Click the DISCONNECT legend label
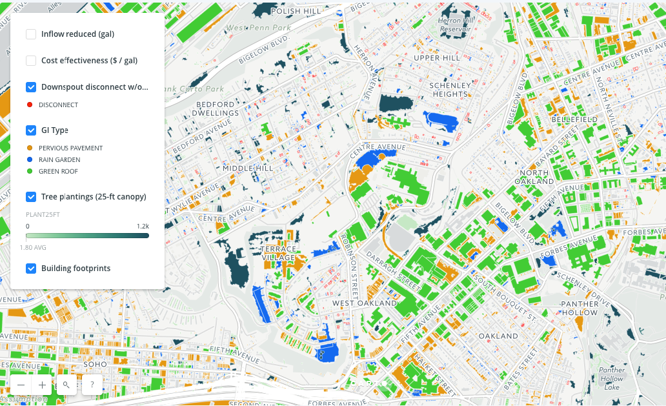Viewport: 666px width, 406px height. pos(58,105)
